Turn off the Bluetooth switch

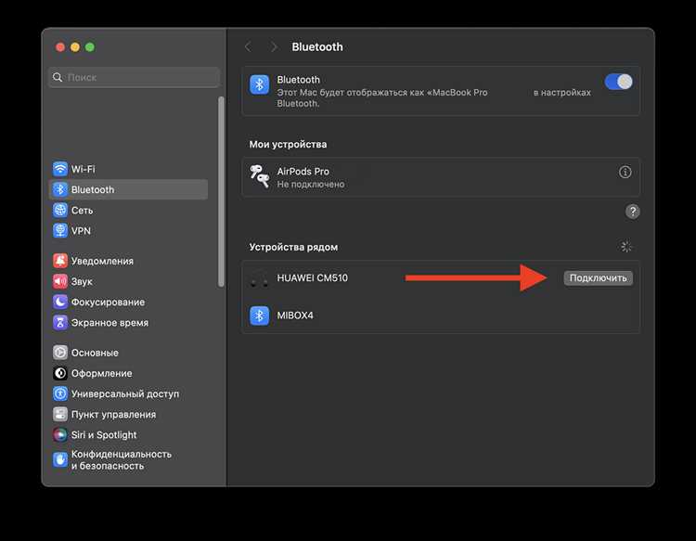[618, 82]
